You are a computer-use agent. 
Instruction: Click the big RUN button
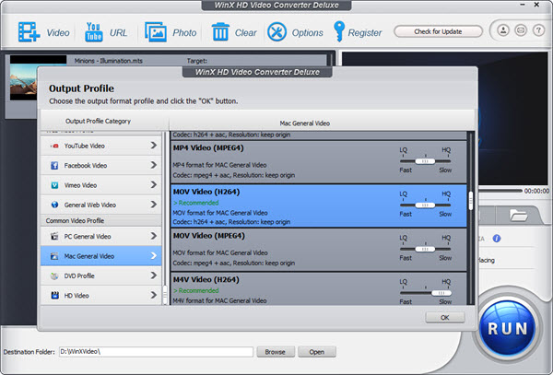click(x=508, y=329)
